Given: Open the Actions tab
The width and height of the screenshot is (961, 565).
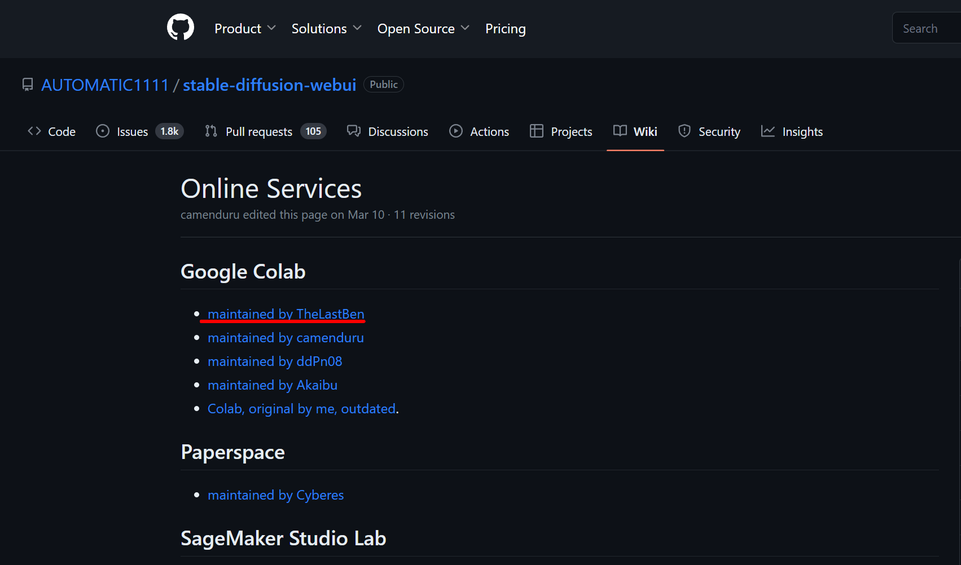Looking at the screenshot, I should point(479,131).
